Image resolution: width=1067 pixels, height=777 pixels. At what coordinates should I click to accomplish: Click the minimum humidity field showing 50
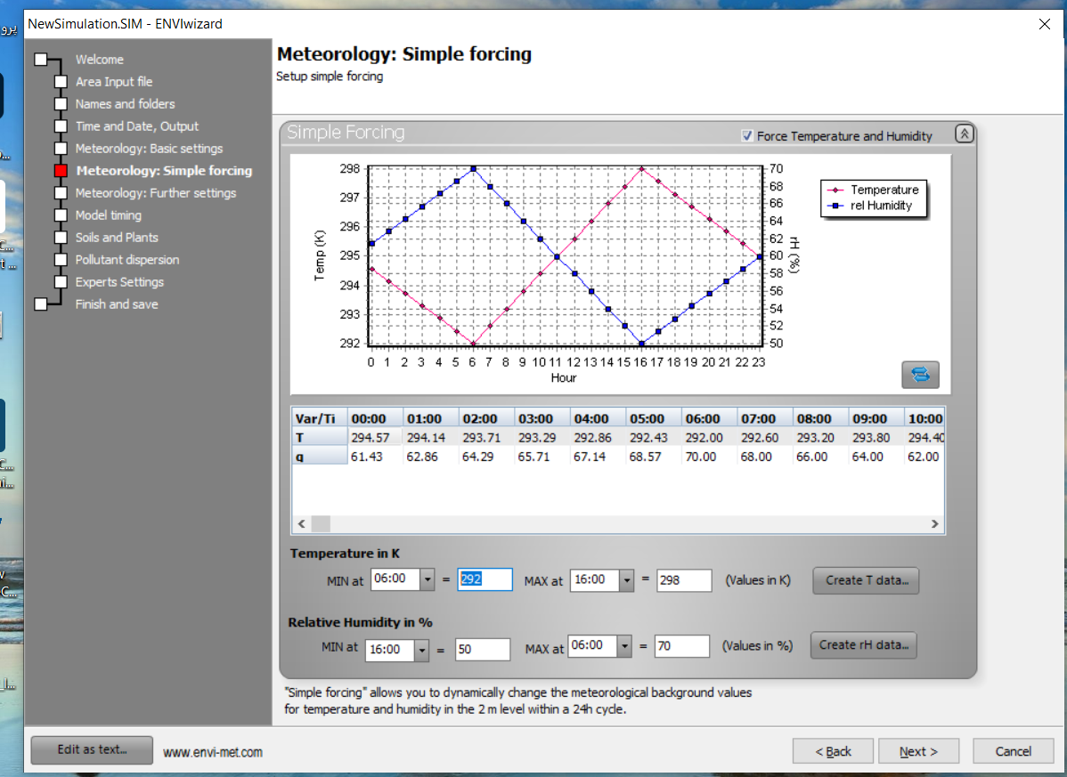[483, 650]
